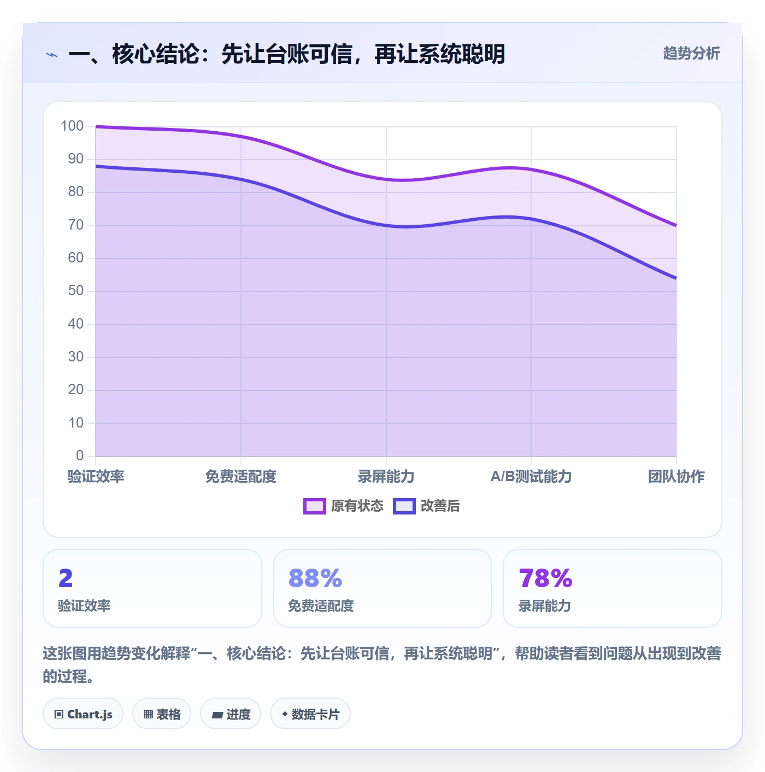Toggle the 改善后 legend swatch
The width and height of the screenshot is (765, 772).
click(404, 506)
